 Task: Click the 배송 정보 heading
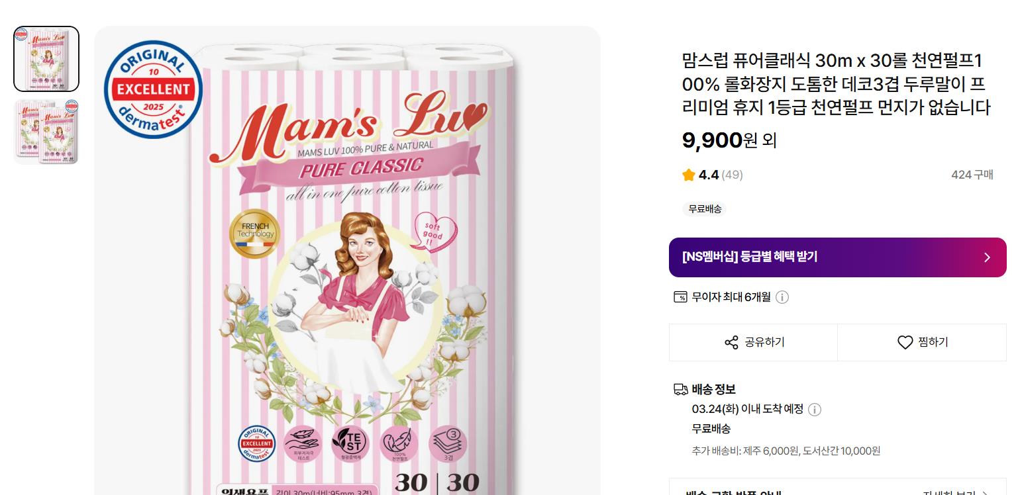tap(713, 389)
